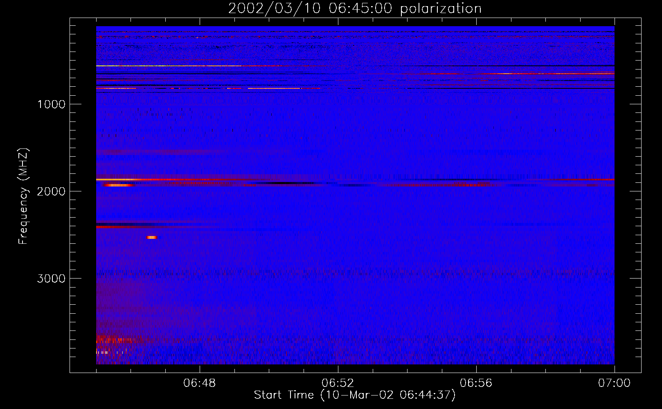Click the short bright burst below 2500 MHz

[x=152, y=237]
